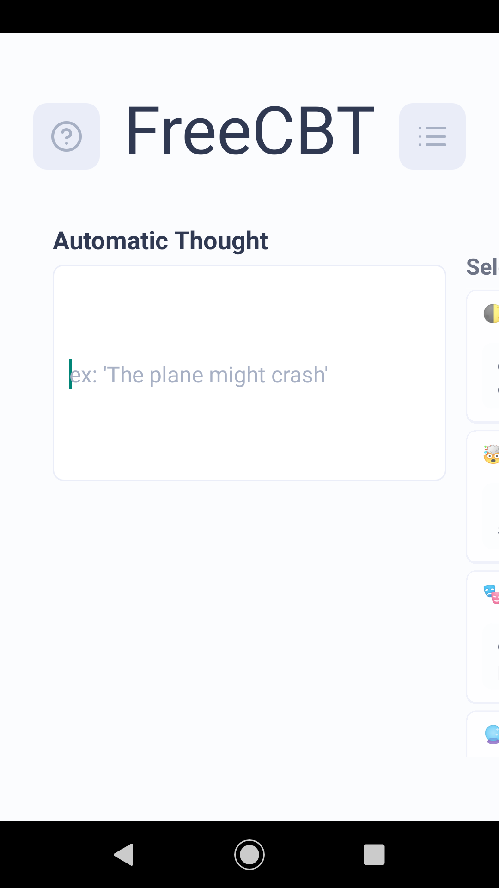Tap the FreeCBT title
This screenshot has width=499, height=888.
249,131
